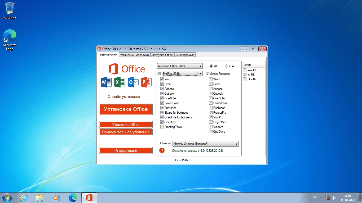The height and width of the screenshot is (203, 362).
Task: Click the red question mark help icon
Action: click(162, 150)
